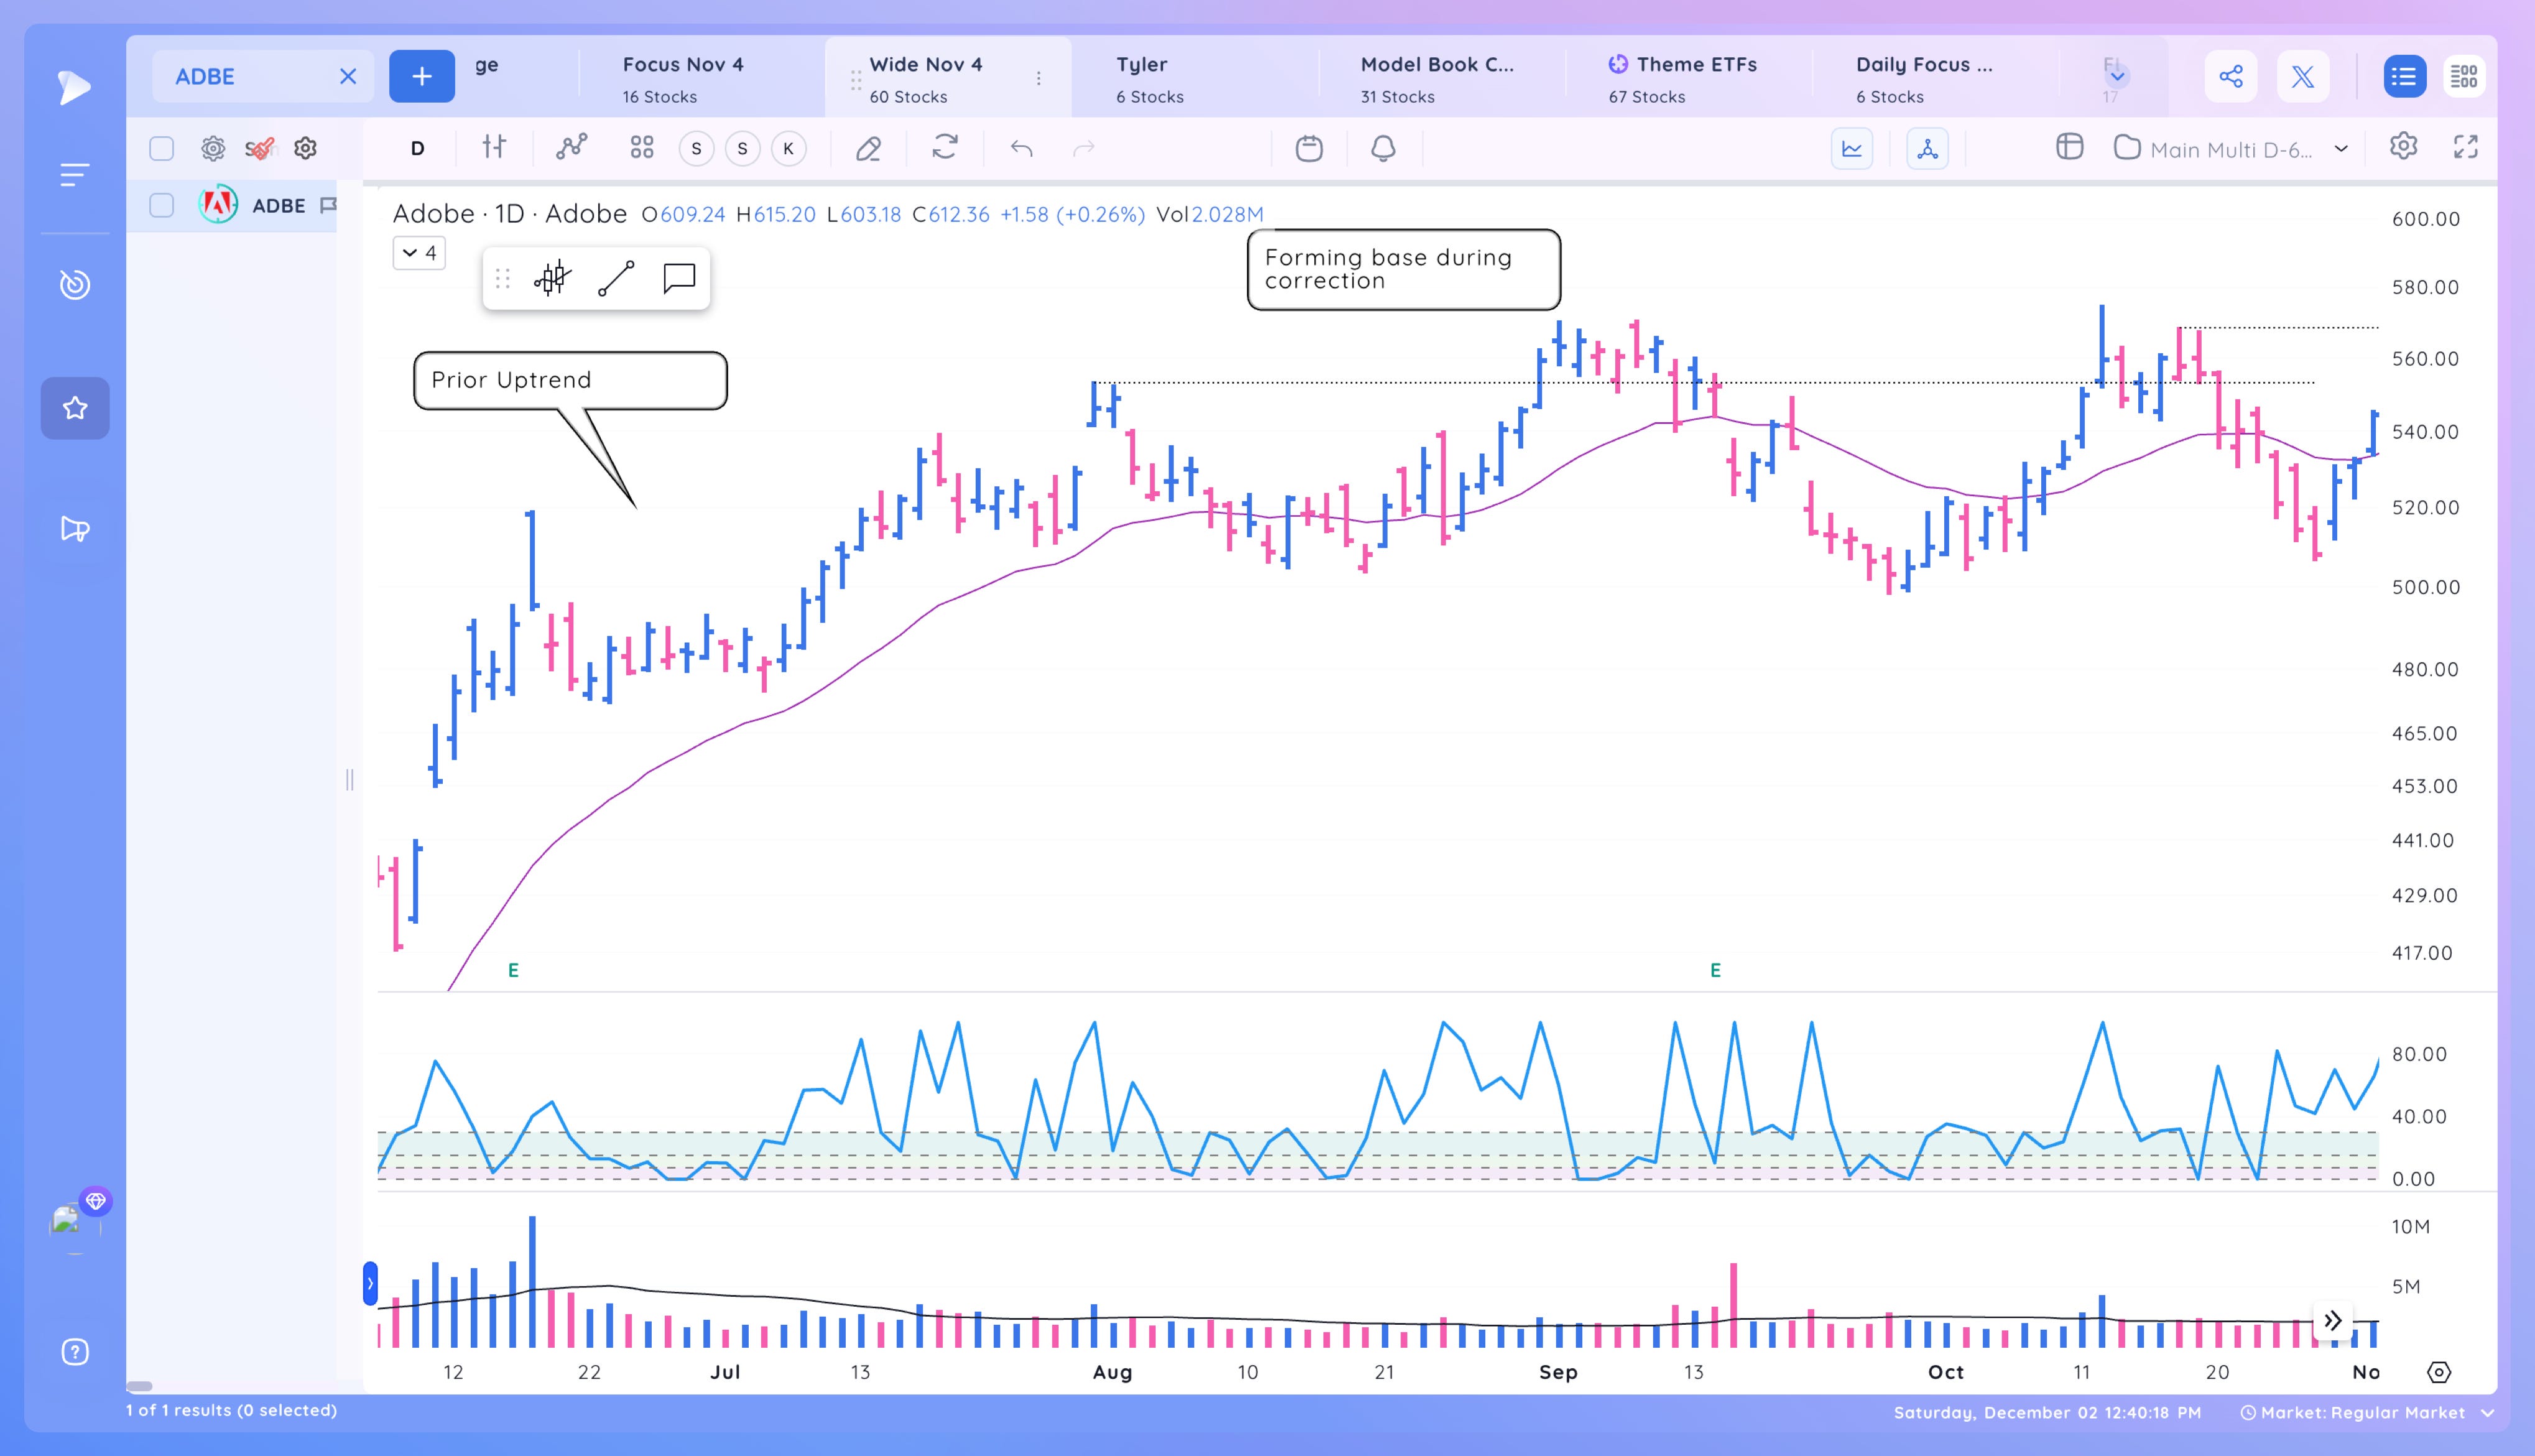The height and width of the screenshot is (1456, 2535).
Task: Toggle the ADBE row checkbox
Action: click(x=161, y=205)
